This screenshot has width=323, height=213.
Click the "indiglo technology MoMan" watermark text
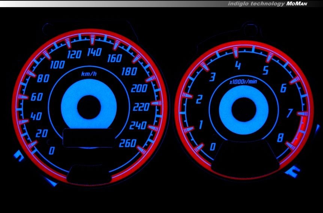(266, 3)
